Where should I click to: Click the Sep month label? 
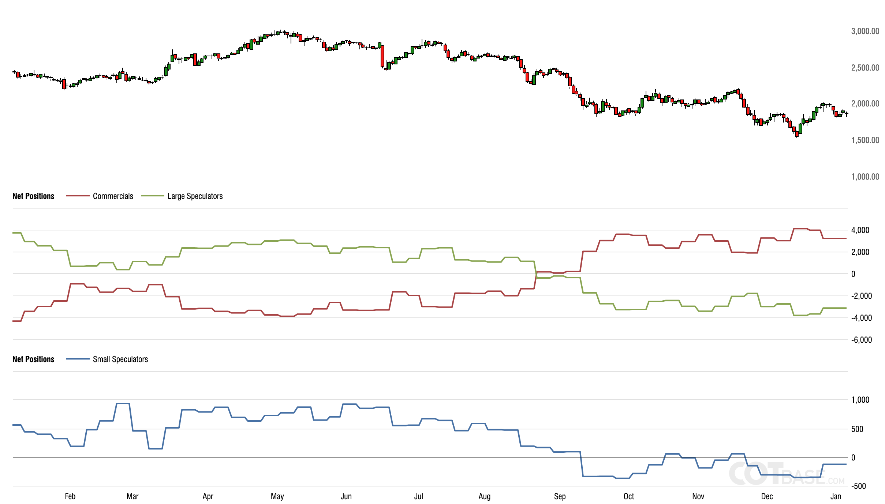click(x=560, y=496)
